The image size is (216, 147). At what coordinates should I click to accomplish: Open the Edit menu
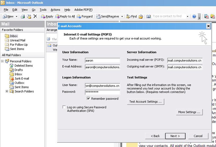click(15, 10)
